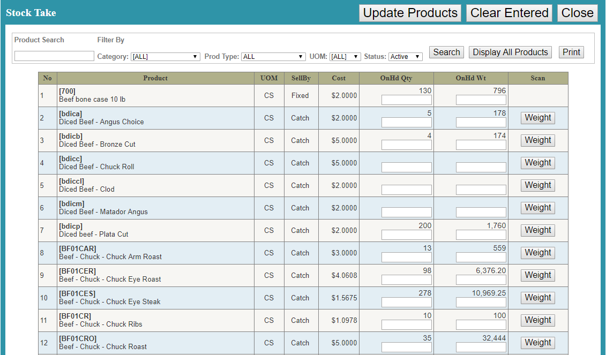
Task: Print the stock take list
Action: (x=571, y=52)
